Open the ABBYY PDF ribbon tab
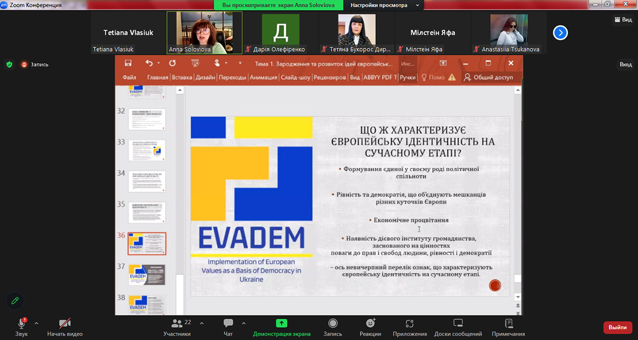The width and height of the screenshot is (638, 340). tap(380, 77)
